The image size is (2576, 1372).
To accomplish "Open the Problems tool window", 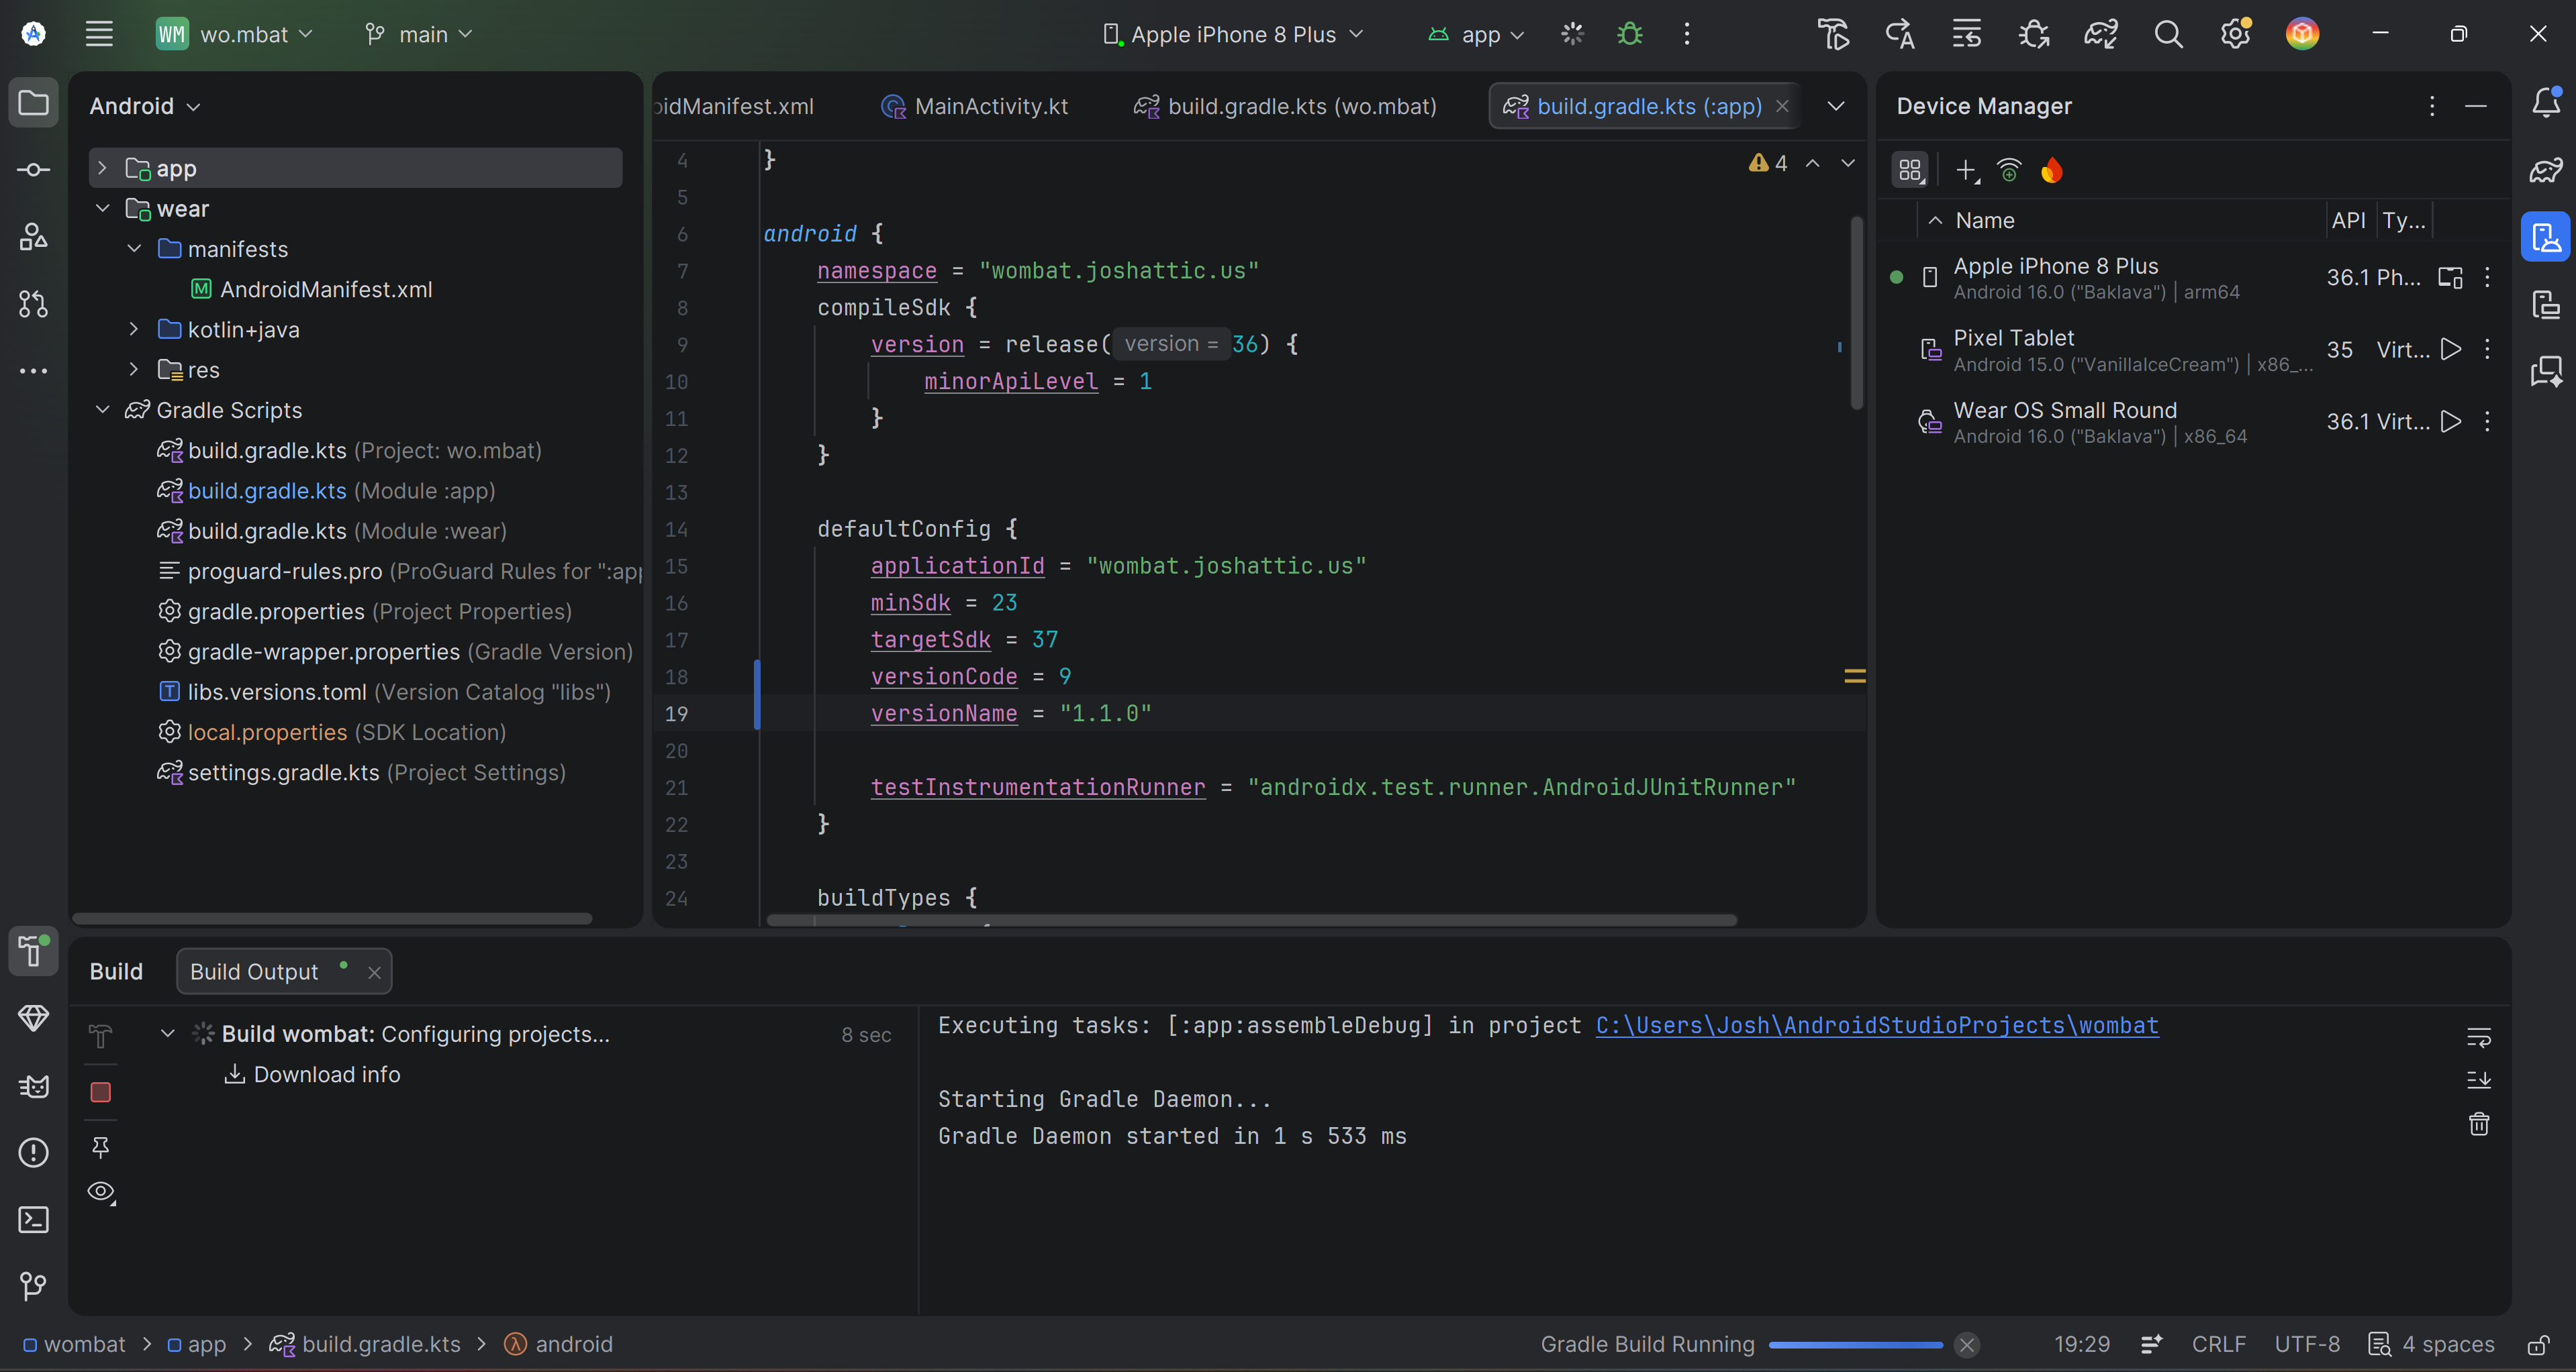I will point(33,1152).
